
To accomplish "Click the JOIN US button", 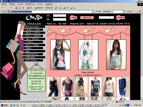I will (87, 18).
